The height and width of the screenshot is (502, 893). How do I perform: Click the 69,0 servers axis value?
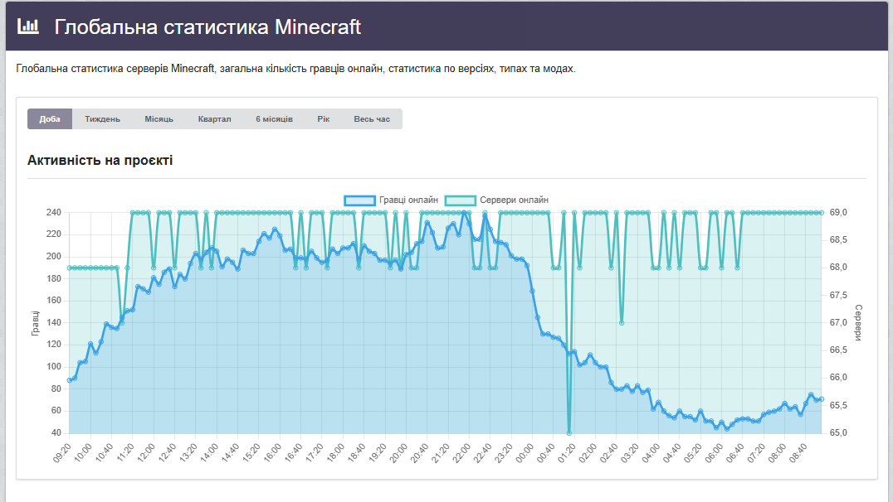point(837,213)
